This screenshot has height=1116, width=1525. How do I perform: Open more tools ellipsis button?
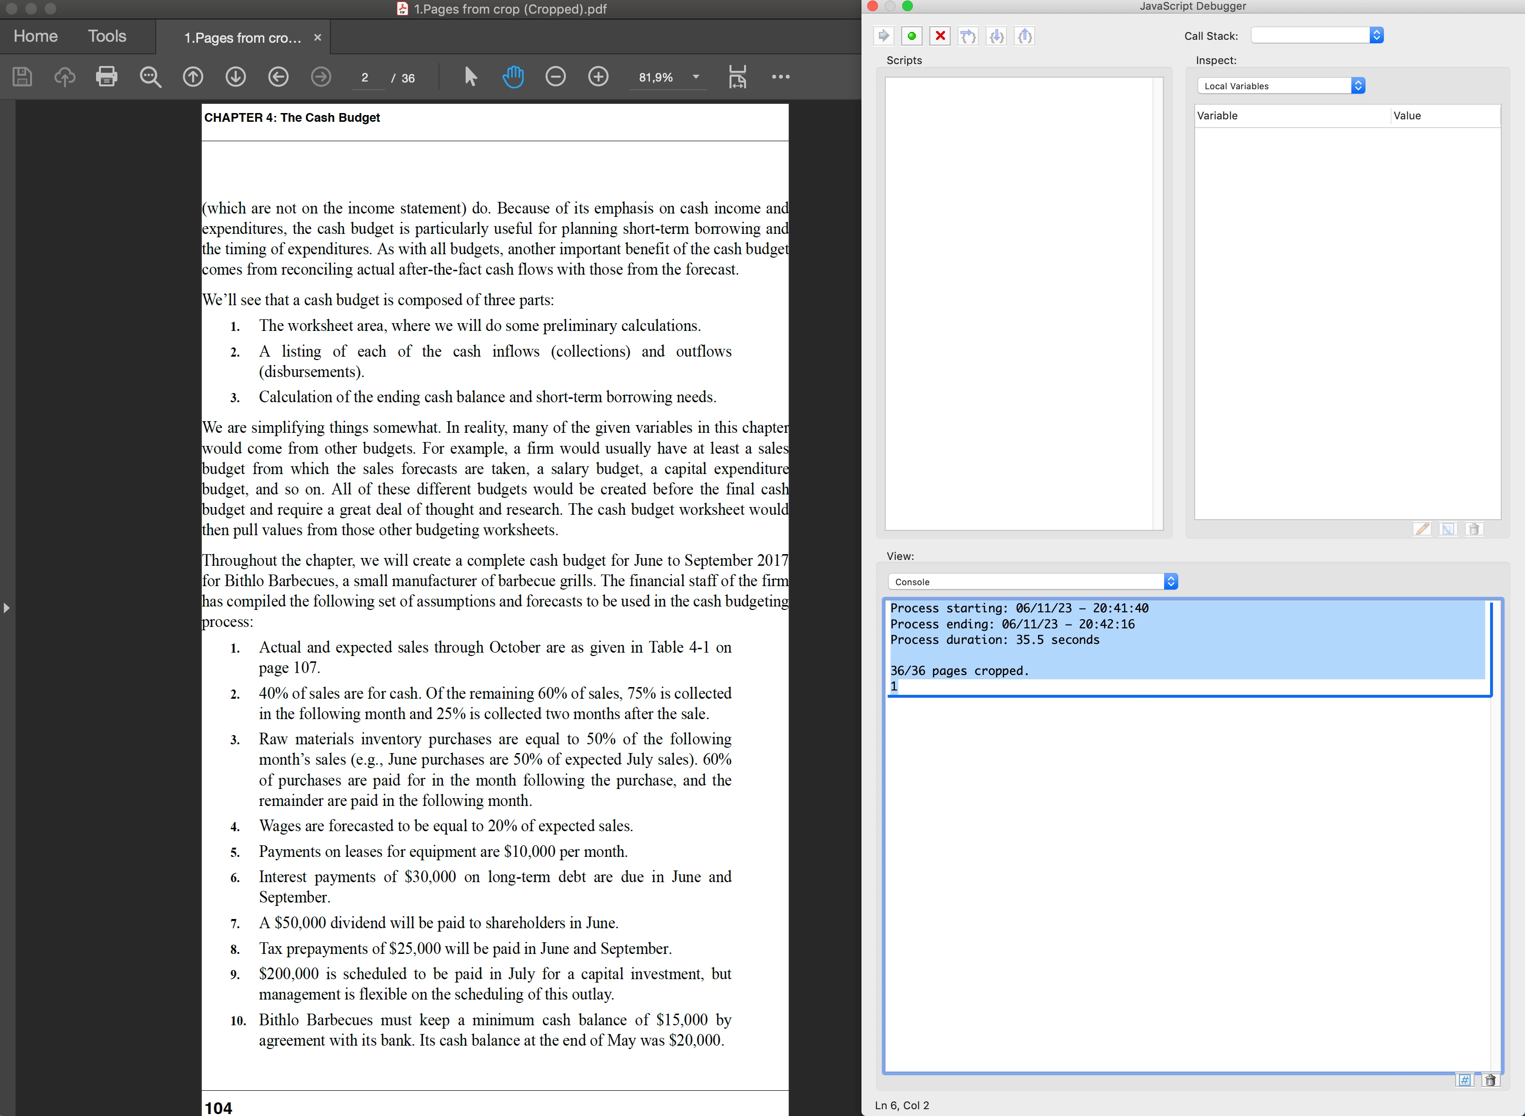[781, 76]
